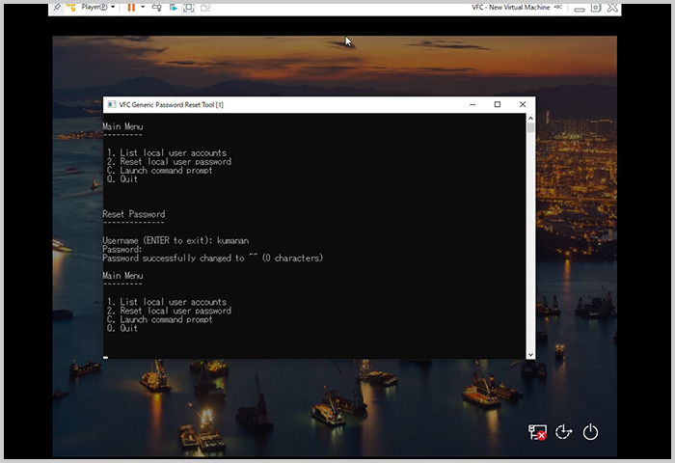This screenshot has height=463, width=675.
Task: Click the 'VFC Generic Password Reset Tool' title text
Action: [x=172, y=105]
